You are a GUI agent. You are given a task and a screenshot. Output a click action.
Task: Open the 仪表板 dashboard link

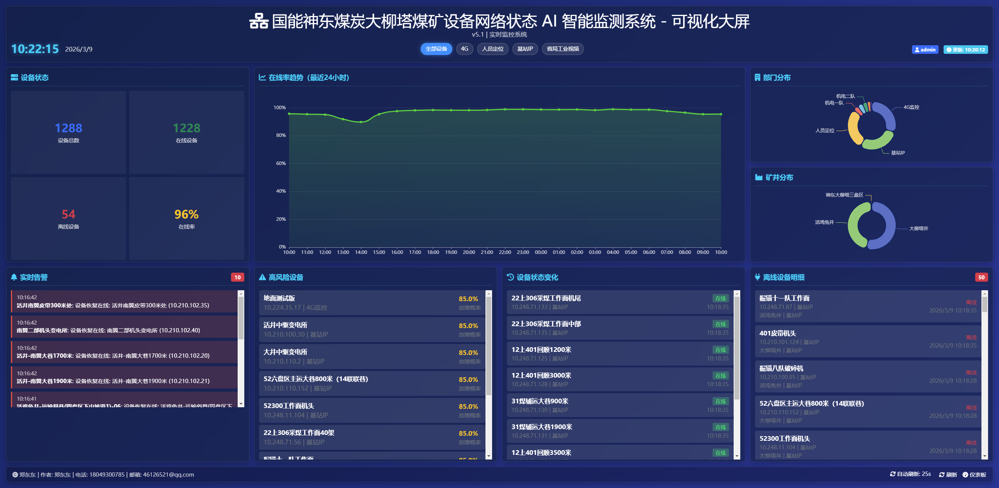click(x=974, y=474)
